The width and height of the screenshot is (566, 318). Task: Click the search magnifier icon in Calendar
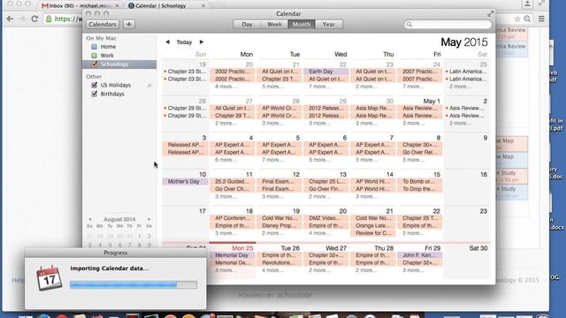tap(409, 24)
